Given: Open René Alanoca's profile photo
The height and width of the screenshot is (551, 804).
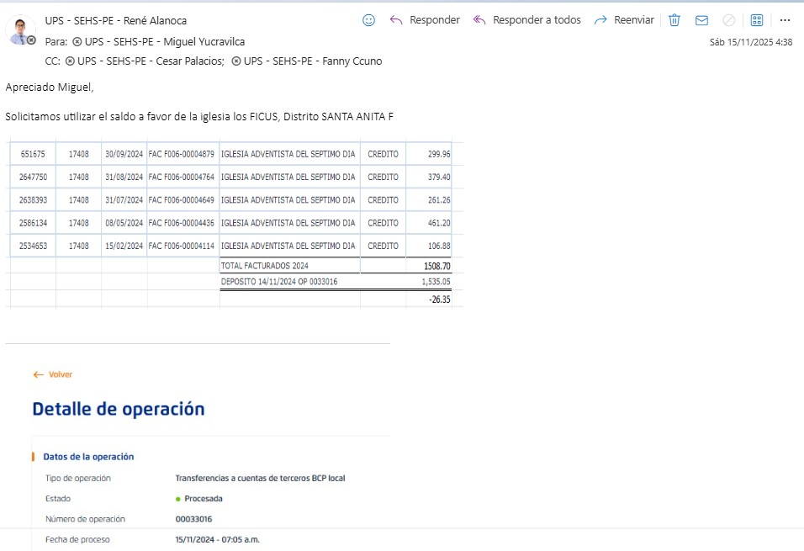Looking at the screenshot, I should [x=19, y=29].
